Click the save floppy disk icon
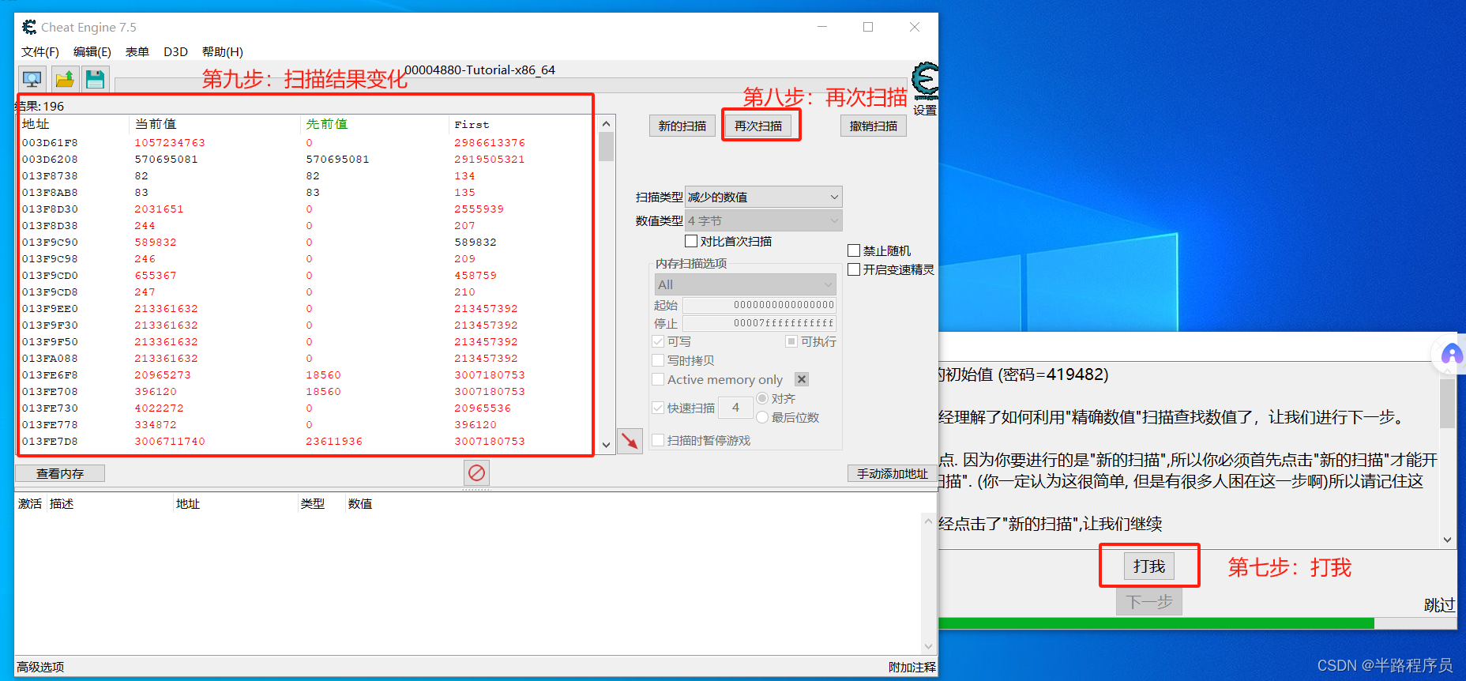The height and width of the screenshot is (681, 1466). click(95, 79)
